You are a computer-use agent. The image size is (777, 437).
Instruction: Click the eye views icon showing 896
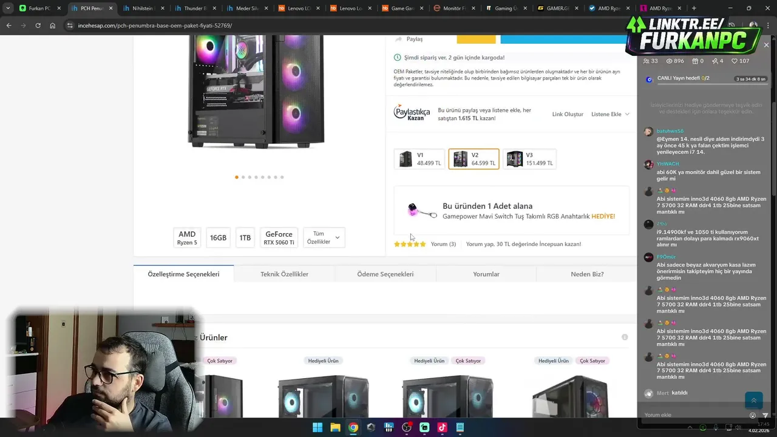670,61
